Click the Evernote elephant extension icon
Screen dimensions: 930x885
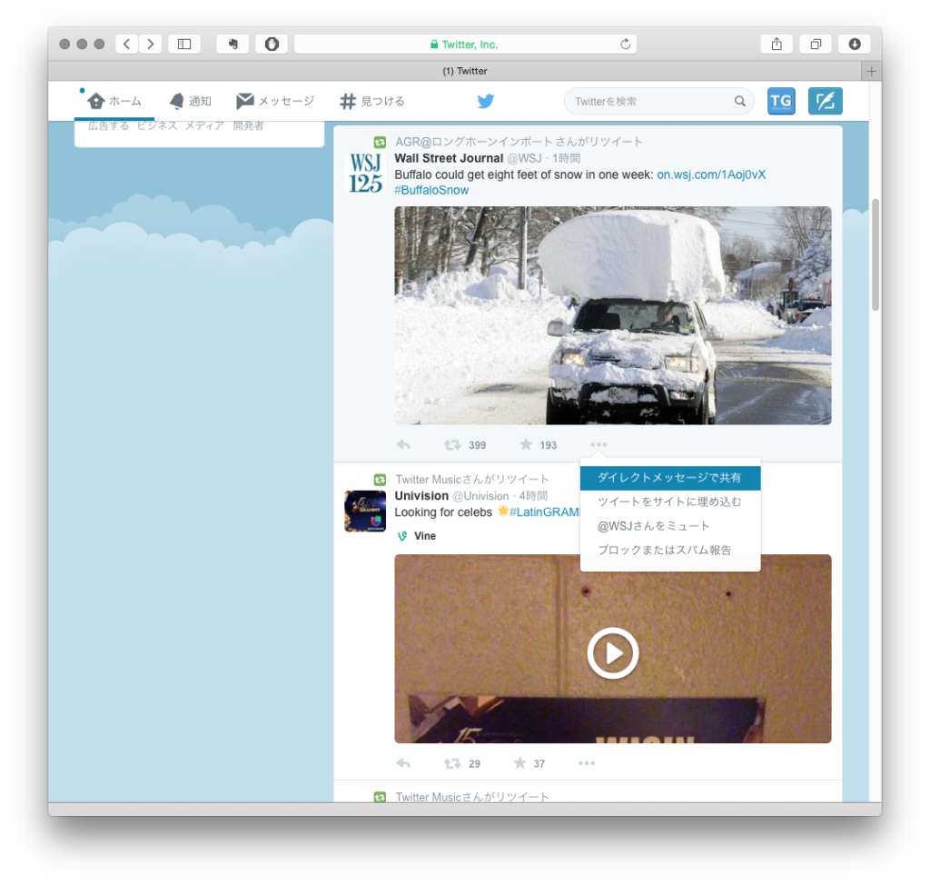[232, 44]
